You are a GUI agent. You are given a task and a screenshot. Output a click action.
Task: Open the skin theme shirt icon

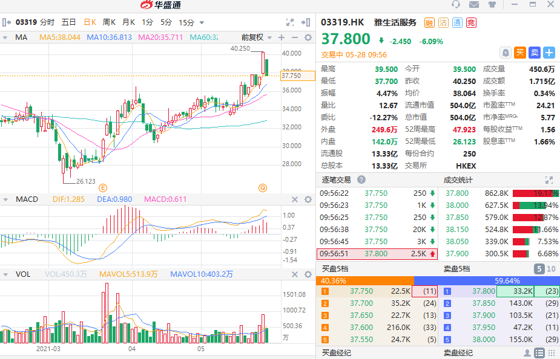tap(491, 5)
